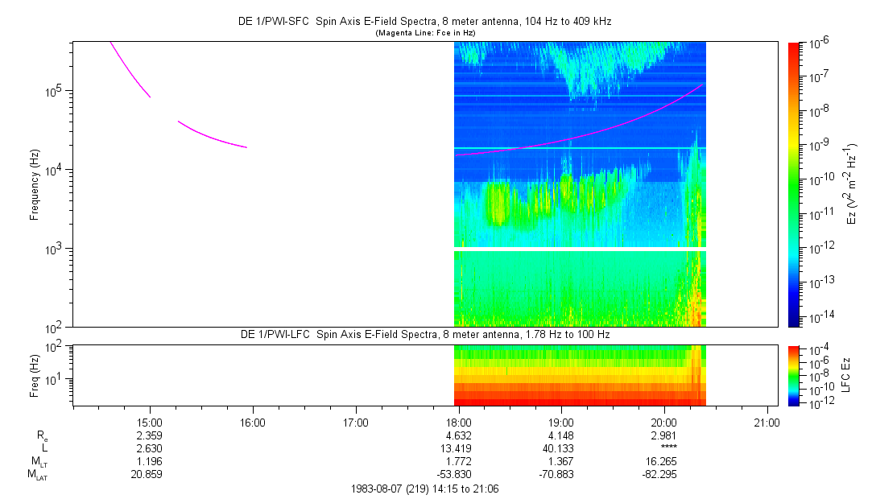Click the Re value 2.359
The image size is (872, 499).
click(x=151, y=435)
